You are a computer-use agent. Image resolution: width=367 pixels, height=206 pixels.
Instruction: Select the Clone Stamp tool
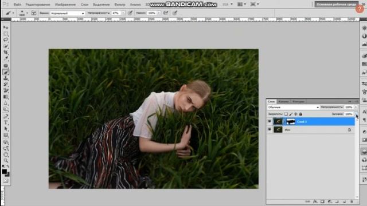6,78
